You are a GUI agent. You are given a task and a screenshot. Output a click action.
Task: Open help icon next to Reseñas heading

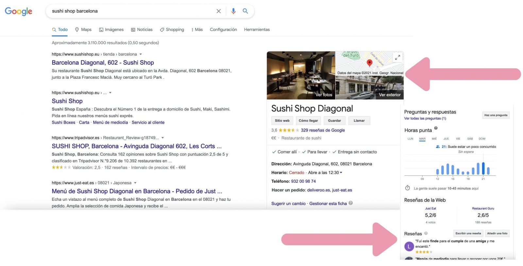pos(426,233)
